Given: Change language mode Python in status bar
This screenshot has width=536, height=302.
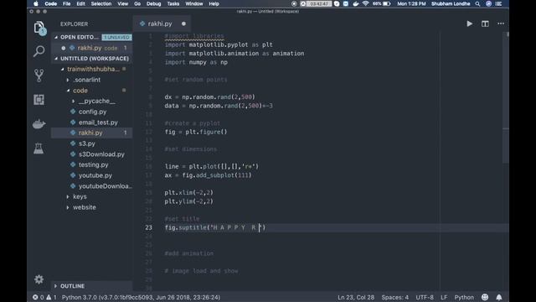Looking at the screenshot, I should 464,297.
